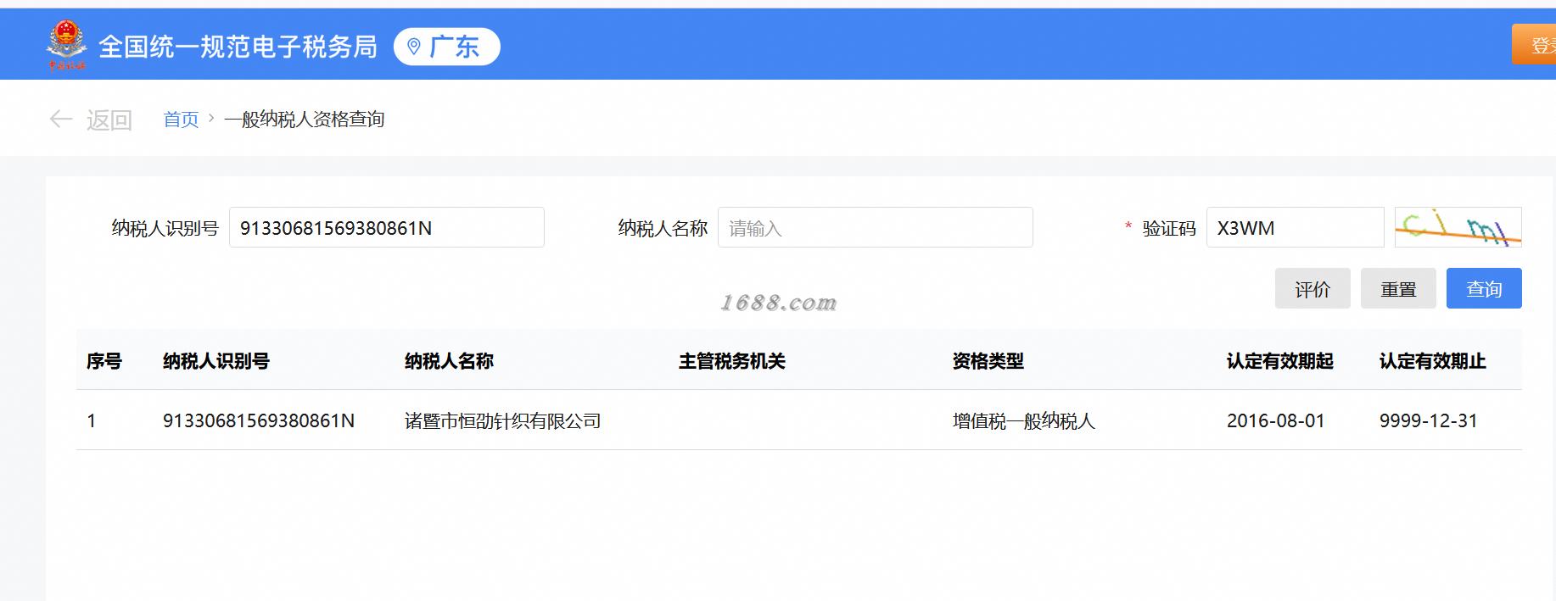
Task: Click the blue 查询 button
Action: coord(1484,288)
